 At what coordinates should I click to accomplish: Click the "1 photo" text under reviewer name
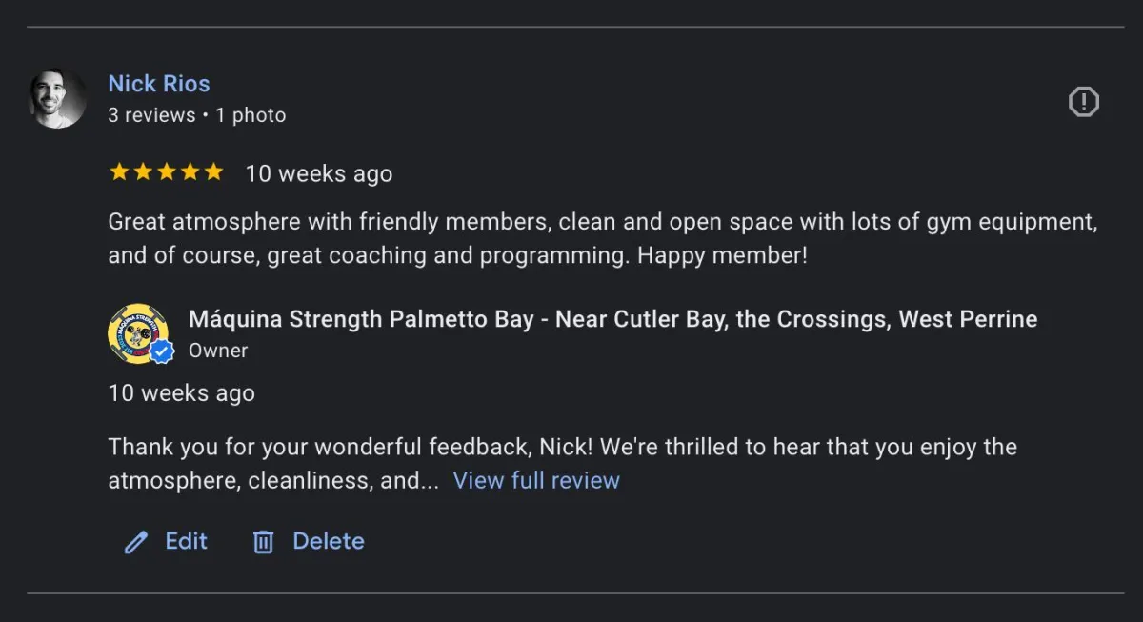pyautogui.click(x=251, y=115)
